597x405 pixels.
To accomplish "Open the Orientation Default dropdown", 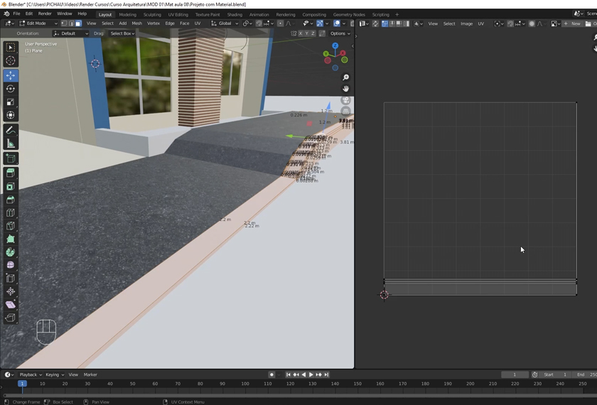I will 71,33.
